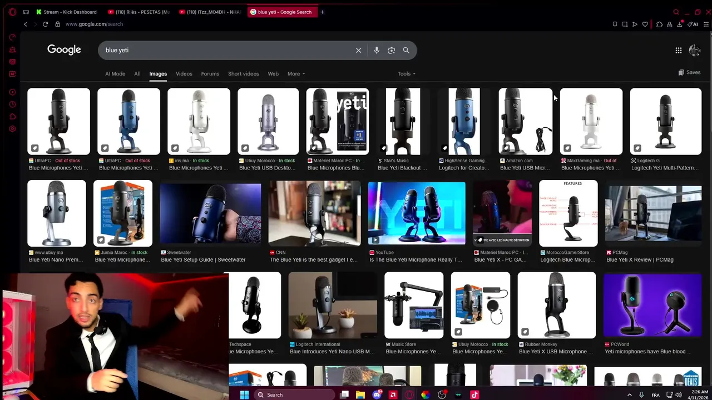The width and height of the screenshot is (712, 400).
Task: Submit search with magnifier button
Action: (x=406, y=50)
